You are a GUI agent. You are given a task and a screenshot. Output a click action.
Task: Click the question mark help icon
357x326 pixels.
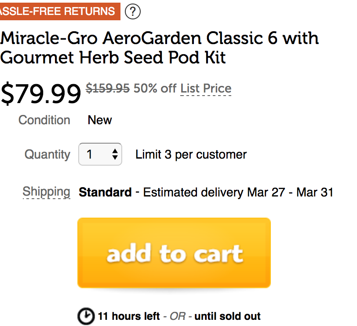point(133,11)
